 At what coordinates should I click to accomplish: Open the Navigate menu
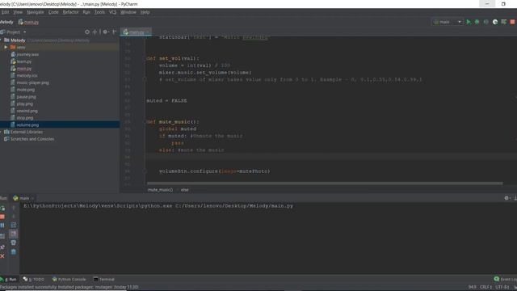tap(35, 12)
